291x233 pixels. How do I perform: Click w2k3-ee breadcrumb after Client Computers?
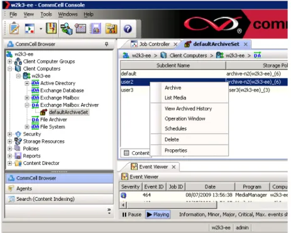(235, 55)
